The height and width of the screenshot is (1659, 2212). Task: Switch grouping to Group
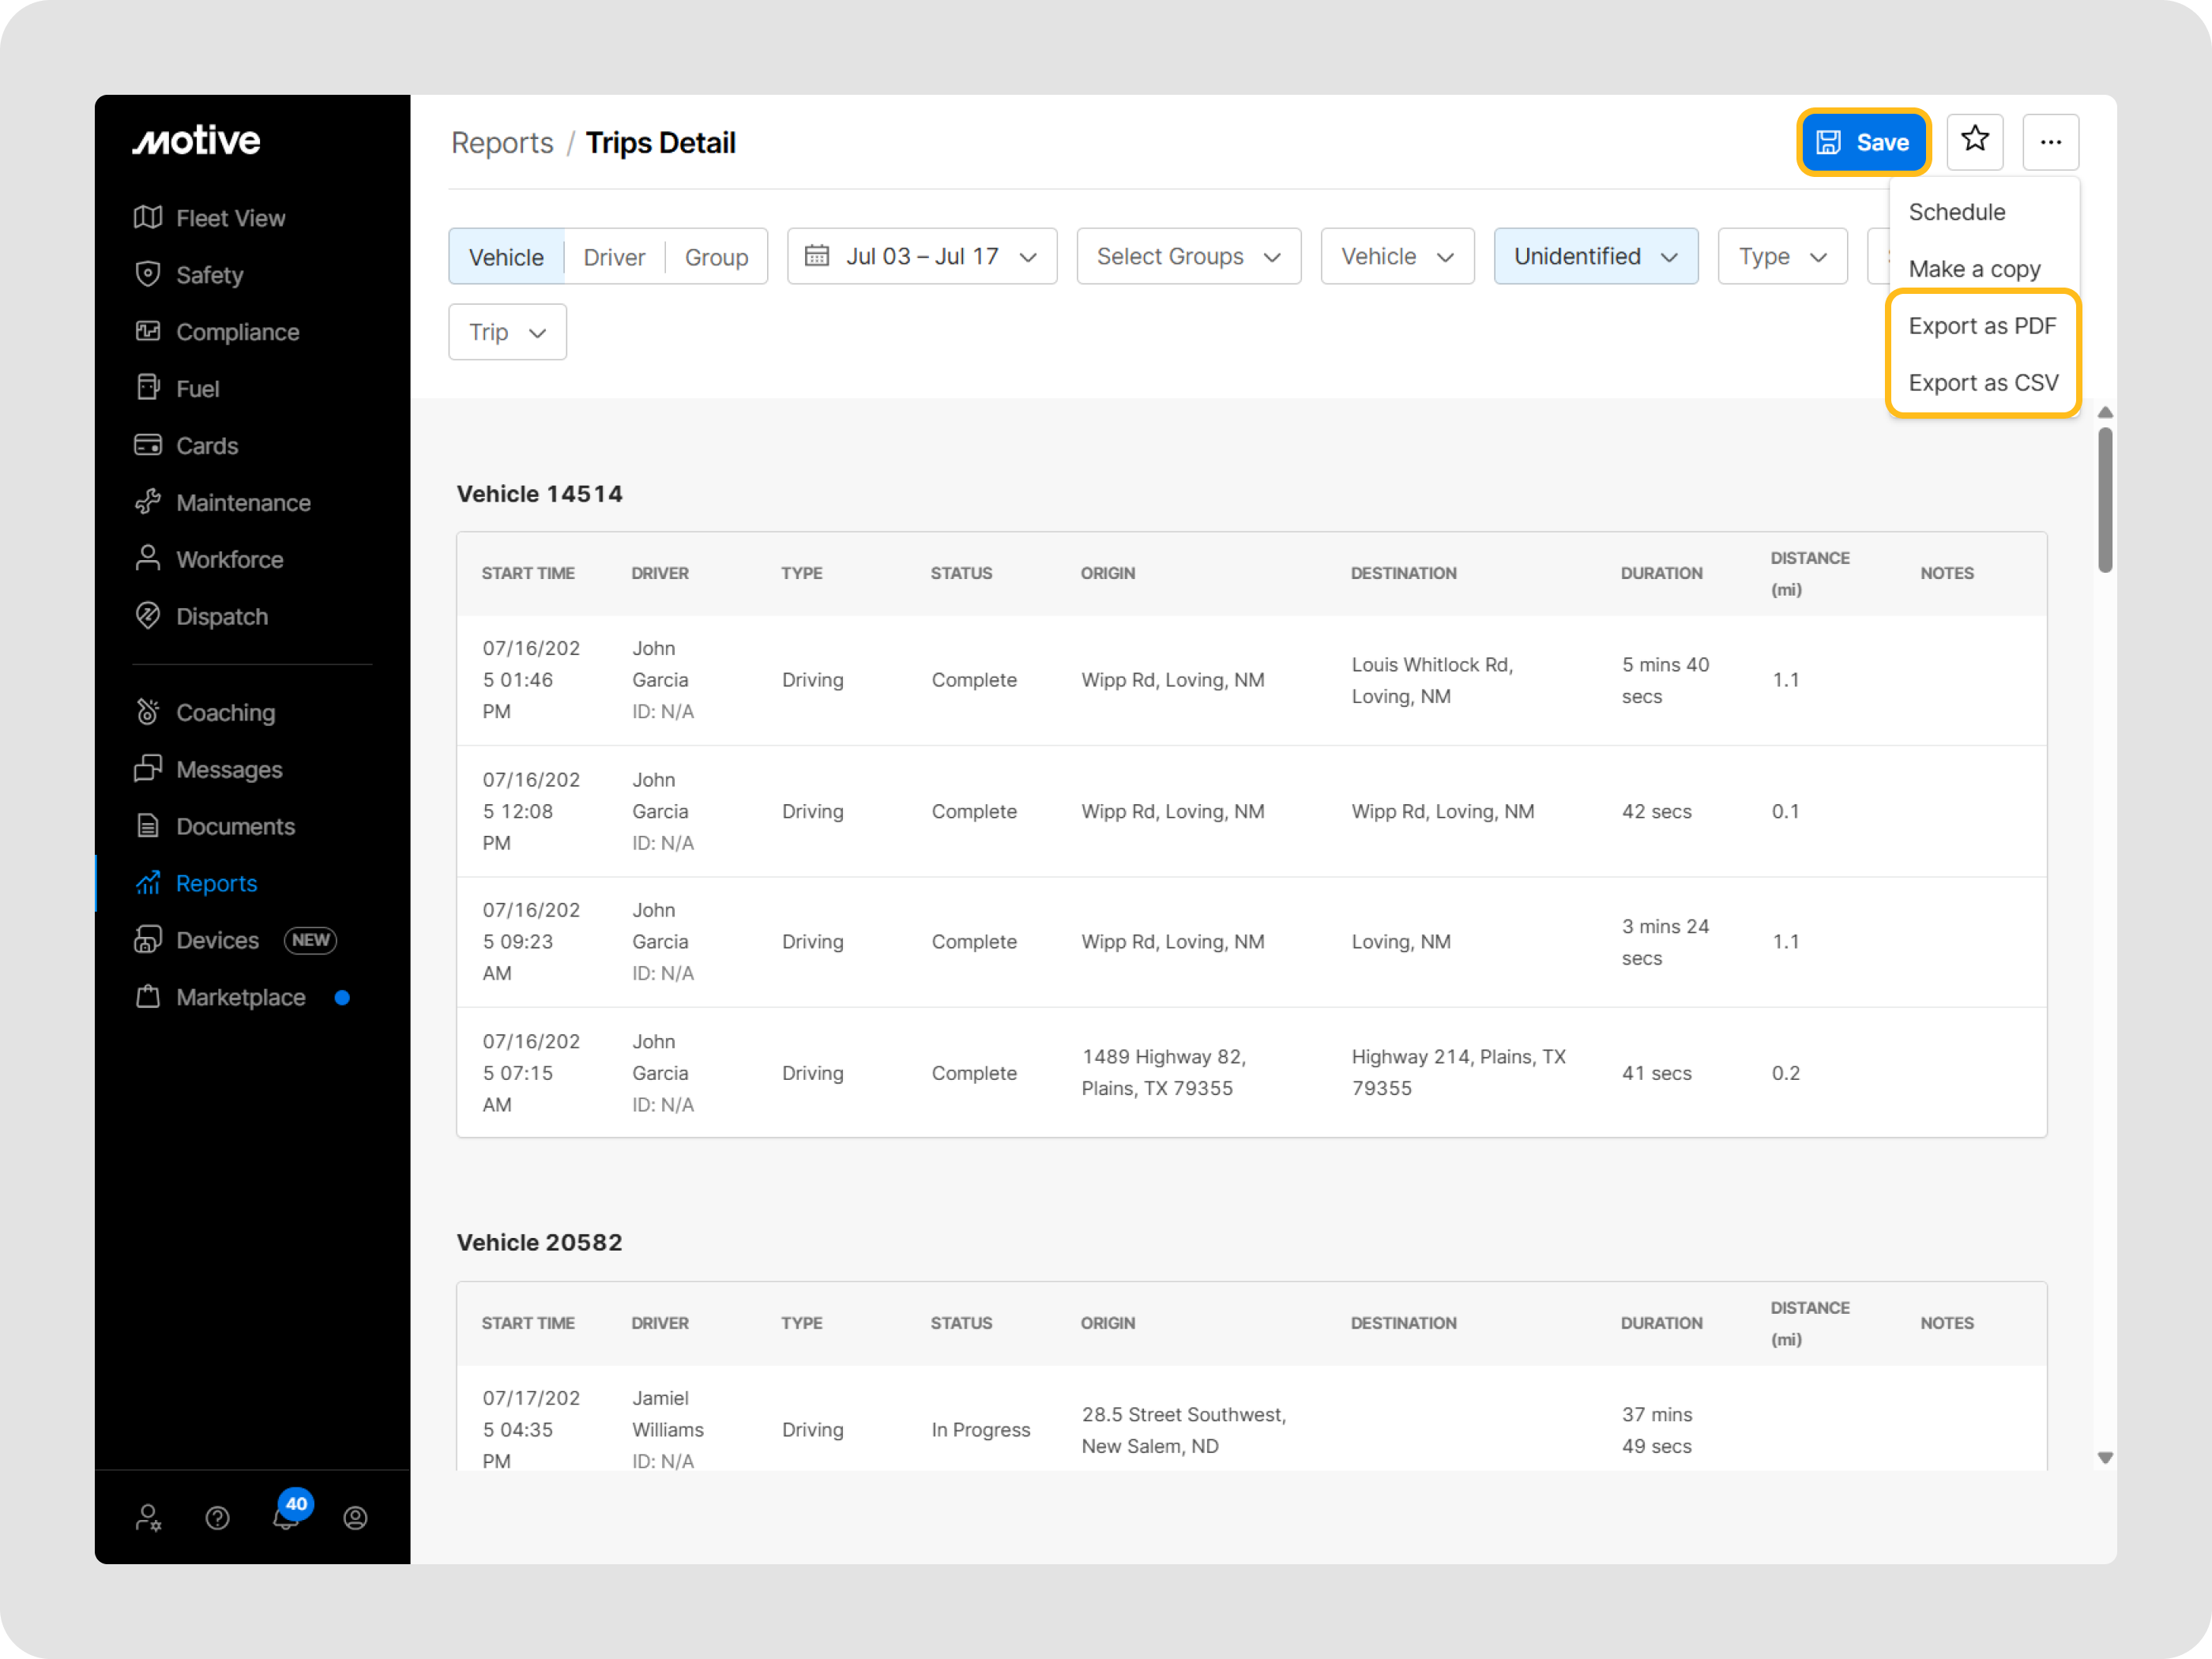[x=716, y=257]
